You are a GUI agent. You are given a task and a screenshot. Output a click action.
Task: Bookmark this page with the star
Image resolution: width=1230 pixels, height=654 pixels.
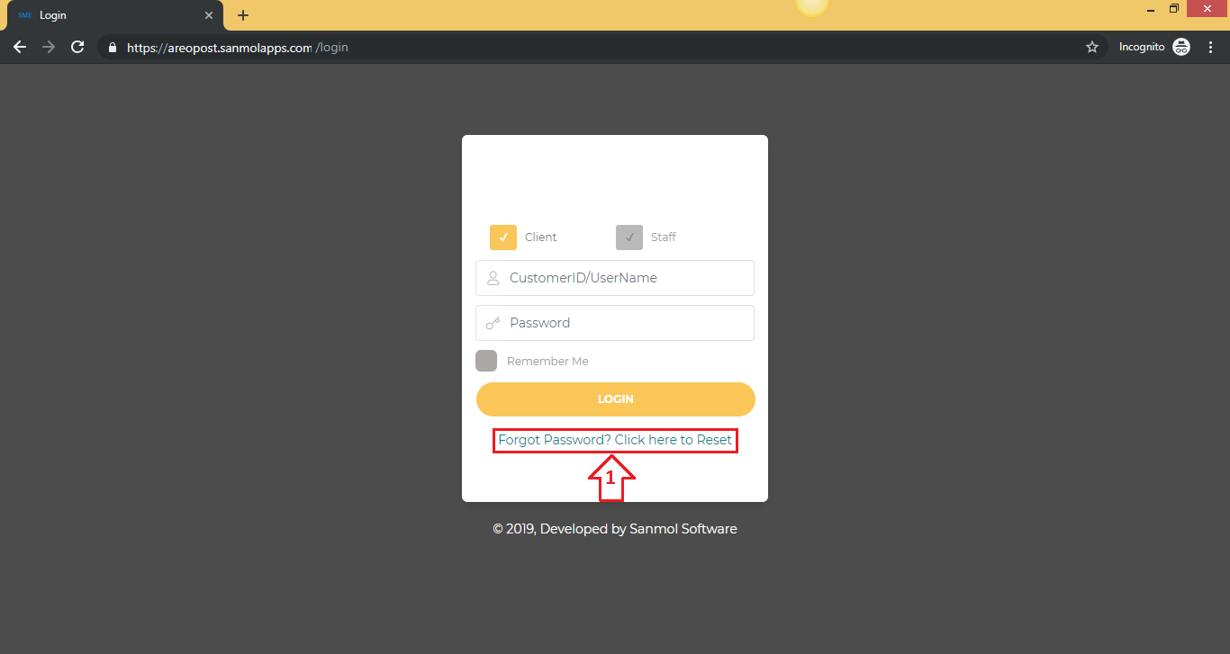1092,47
